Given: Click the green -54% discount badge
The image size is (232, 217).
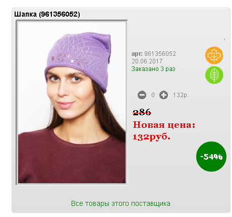Looking at the screenshot, I should tap(211, 157).
